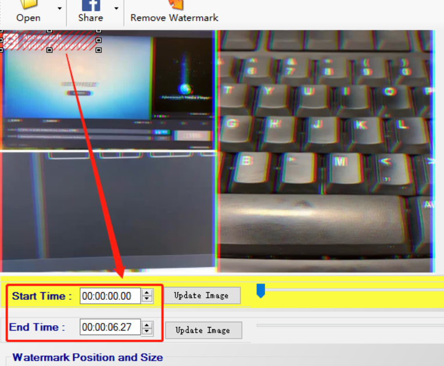Image resolution: width=444 pixels, height=366 pixels.
Task: Click the selection's bottom-right resize handle
Action: (x=99, y=50)
